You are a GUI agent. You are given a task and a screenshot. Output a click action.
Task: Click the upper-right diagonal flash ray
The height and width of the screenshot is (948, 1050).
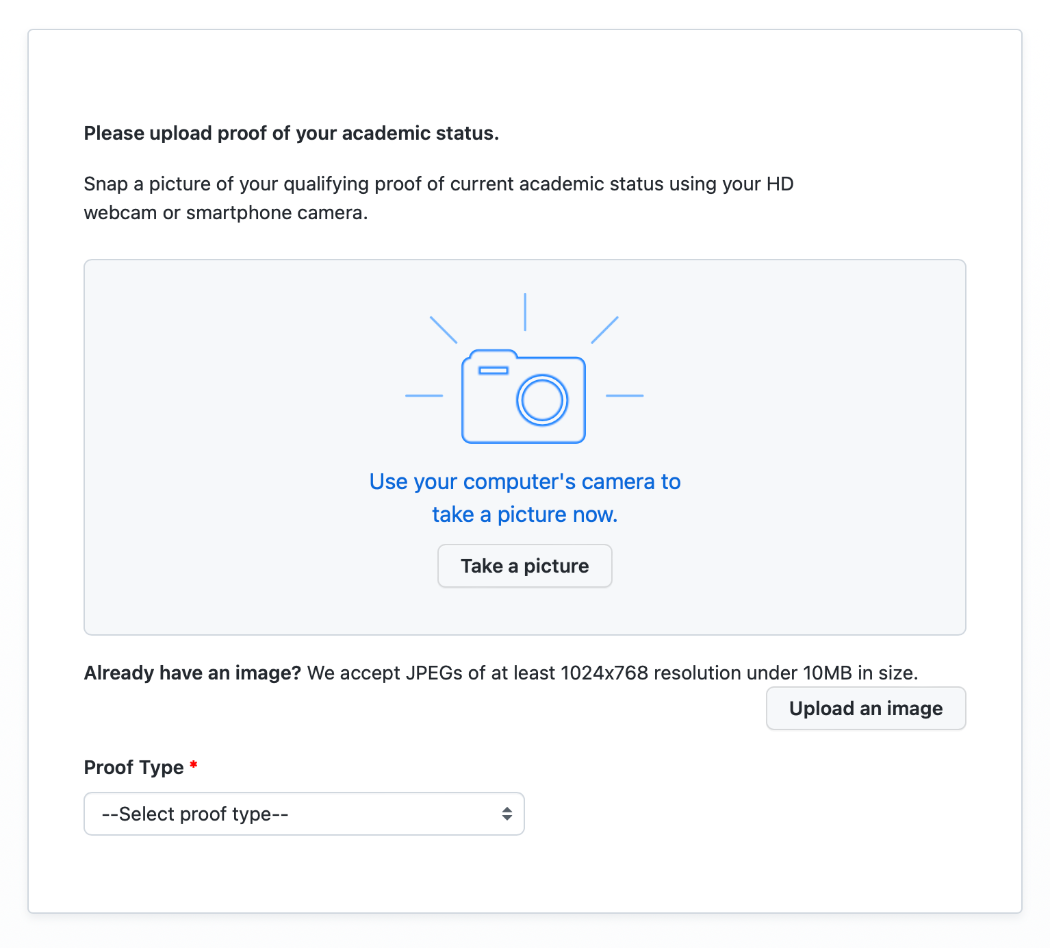tap(605, 329)
